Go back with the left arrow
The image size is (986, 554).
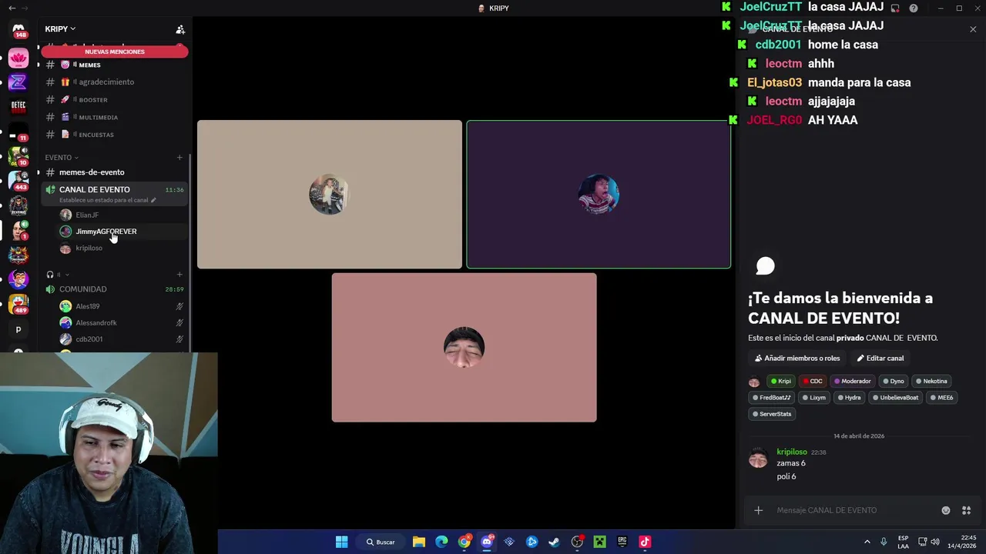tap(12, 8)
